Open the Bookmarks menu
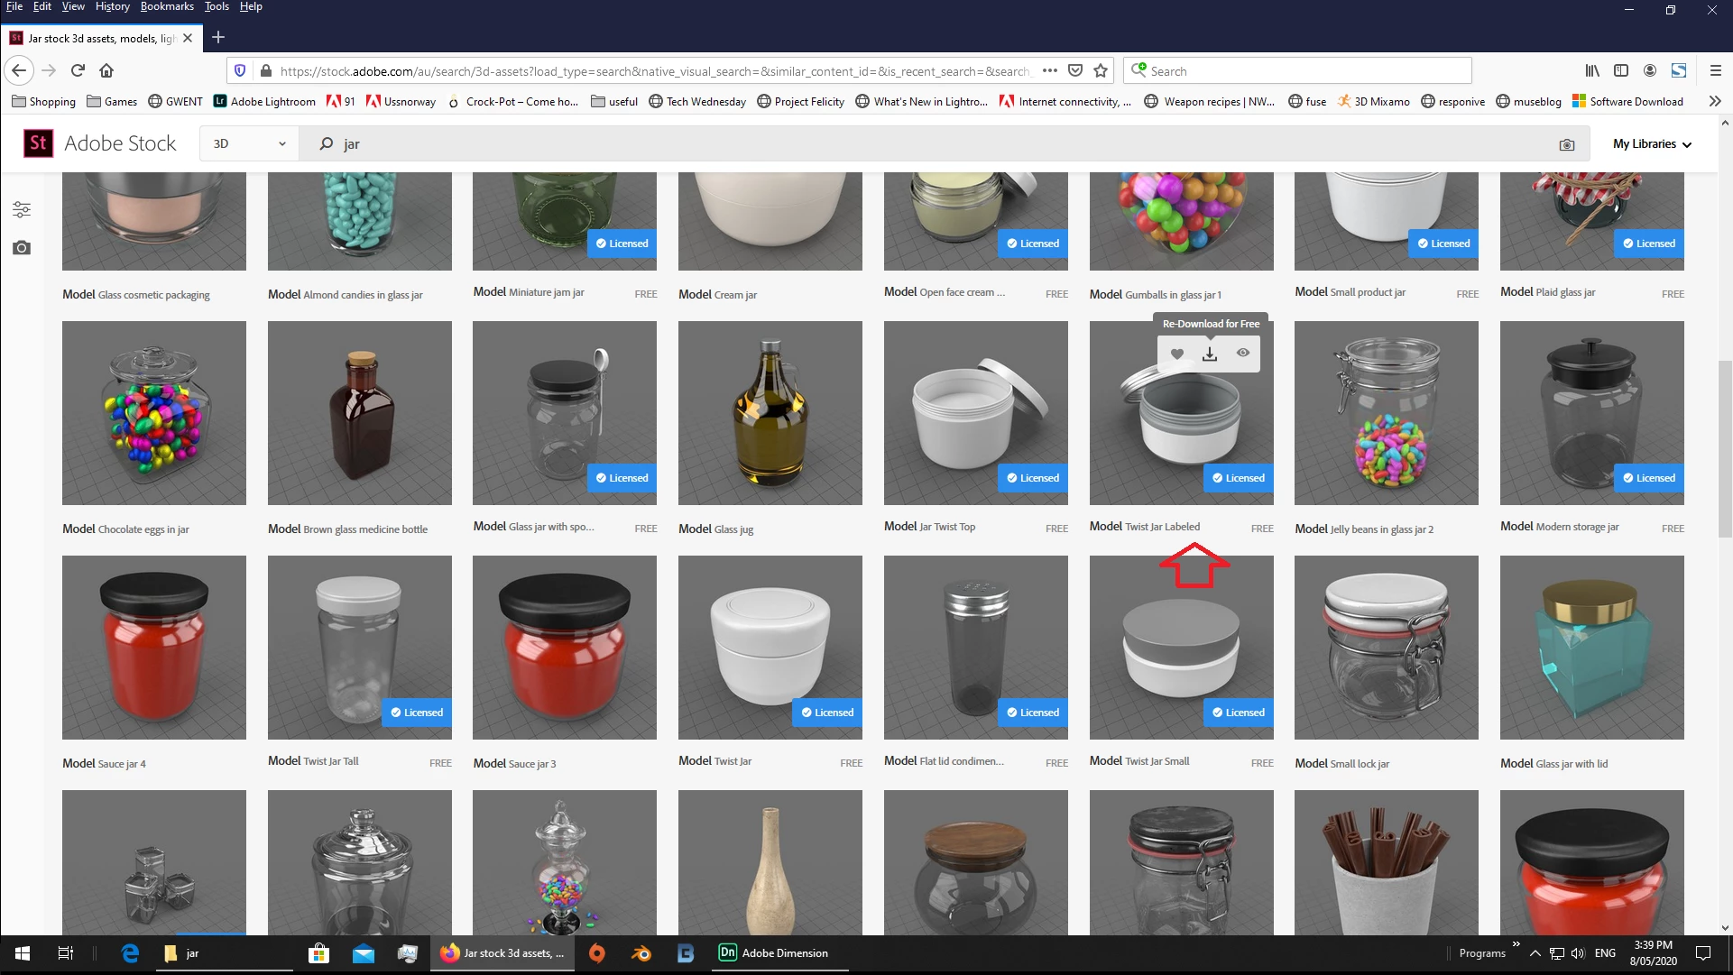The width and height of the screenshot is (1733, 975). [167, 6]
